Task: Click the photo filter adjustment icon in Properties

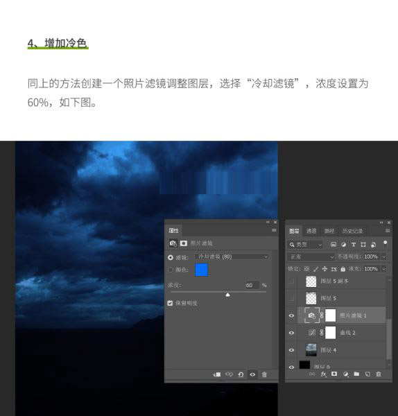Action: (x=173, y=243)
